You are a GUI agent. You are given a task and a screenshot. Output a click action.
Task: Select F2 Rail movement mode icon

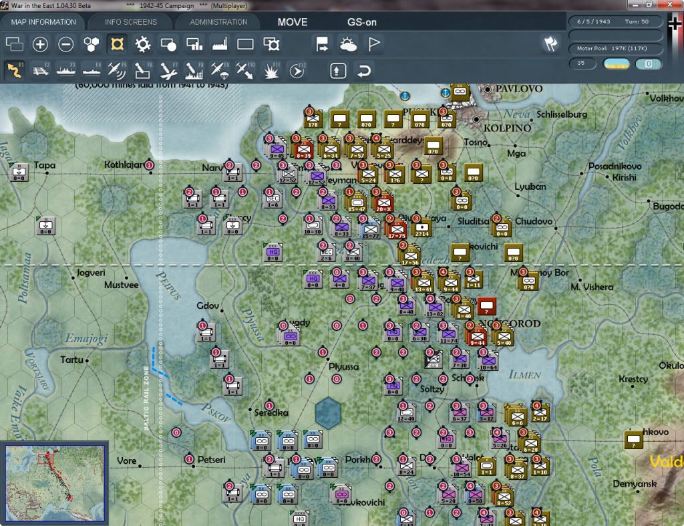tap(41, 70)
